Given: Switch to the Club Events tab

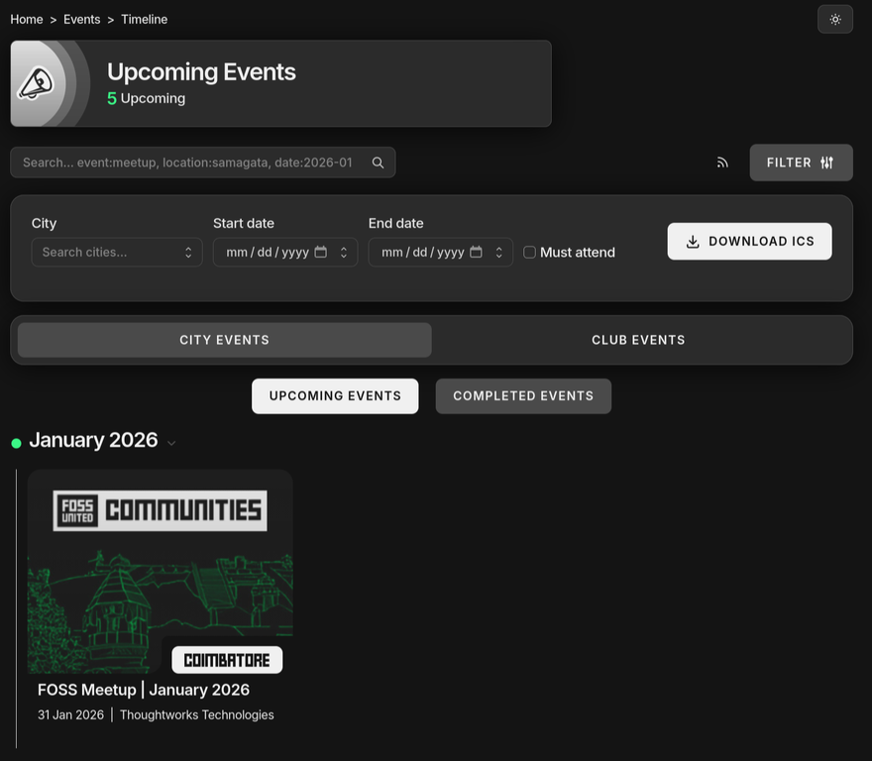Looking at the screenshot, I should click(638, 339).
